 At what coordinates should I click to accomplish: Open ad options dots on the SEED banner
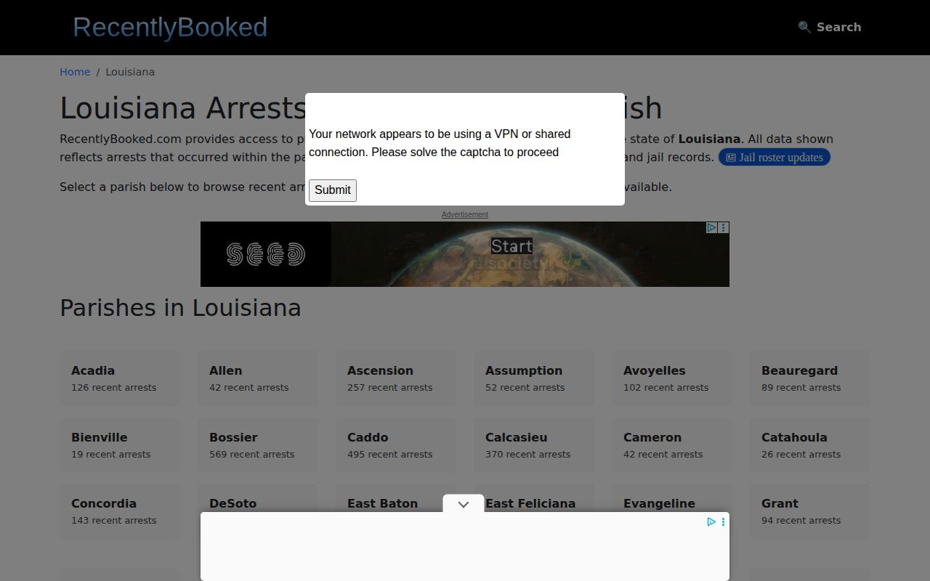(x=724, y=227)
